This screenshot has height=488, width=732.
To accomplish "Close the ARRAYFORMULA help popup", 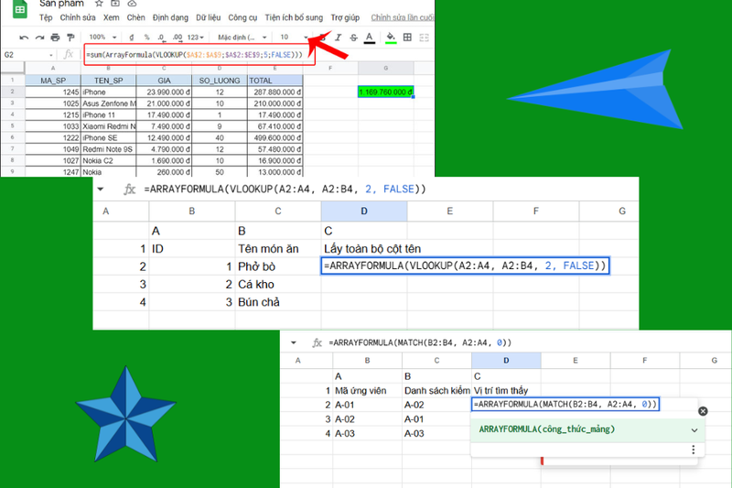I will pyautogui.click(x=703, y=411).
